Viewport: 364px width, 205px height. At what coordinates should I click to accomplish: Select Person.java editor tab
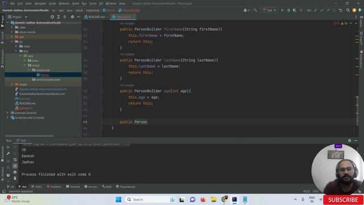pos(123,17)
